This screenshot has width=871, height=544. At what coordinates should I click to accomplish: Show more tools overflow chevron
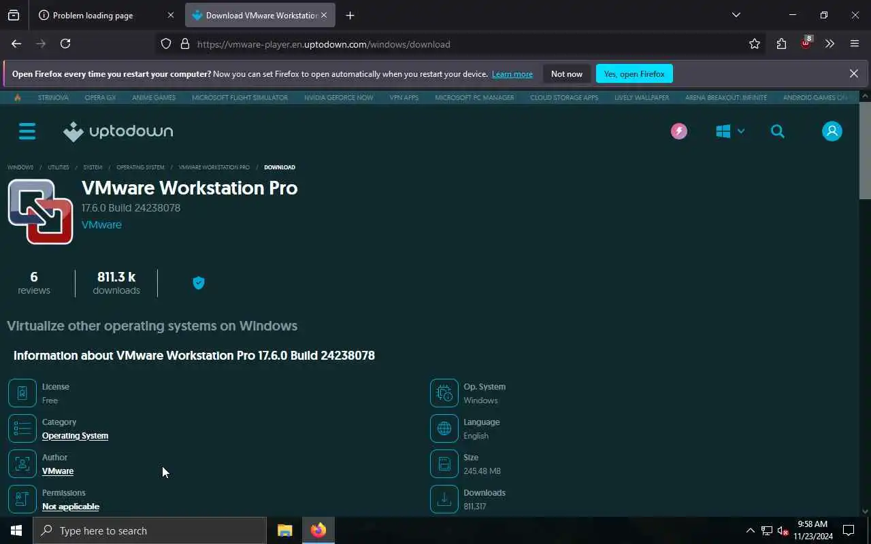coord(829,44)
